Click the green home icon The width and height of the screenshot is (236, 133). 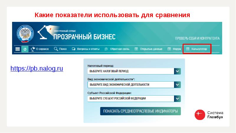(x=25, y=49)
